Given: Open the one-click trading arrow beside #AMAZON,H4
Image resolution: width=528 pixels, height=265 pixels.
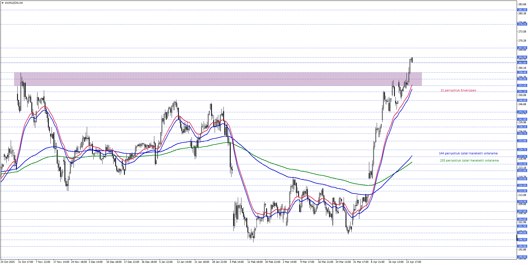Looking at the screenshot, I should click(x=2, y=3).
